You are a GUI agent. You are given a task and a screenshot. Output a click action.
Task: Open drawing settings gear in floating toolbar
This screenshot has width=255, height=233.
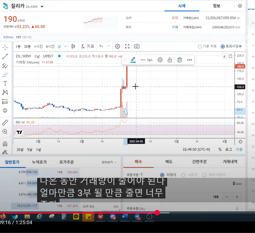(160, 60)
